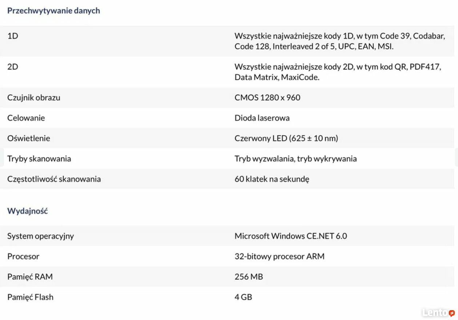Select the 2D row label
The width and height of the screenshot is (458, 320).
pyautogui.click(x=13, y=67)
